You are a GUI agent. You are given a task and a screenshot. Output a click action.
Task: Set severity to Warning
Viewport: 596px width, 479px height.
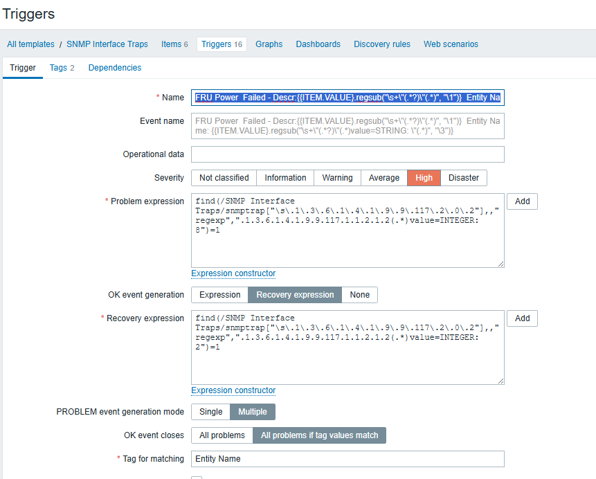(x=337, y=178)
